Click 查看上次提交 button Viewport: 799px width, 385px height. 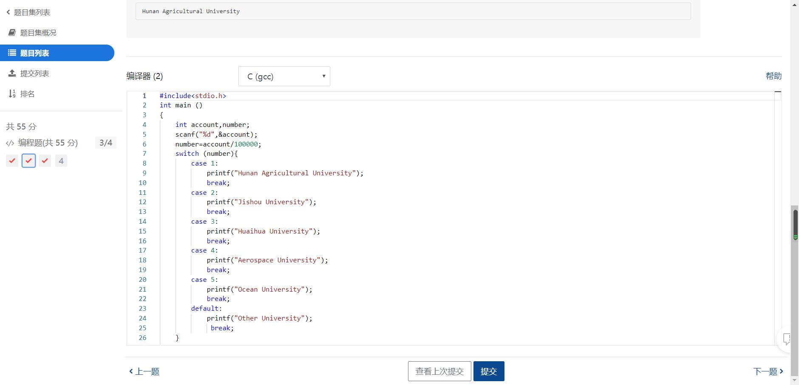439,371
